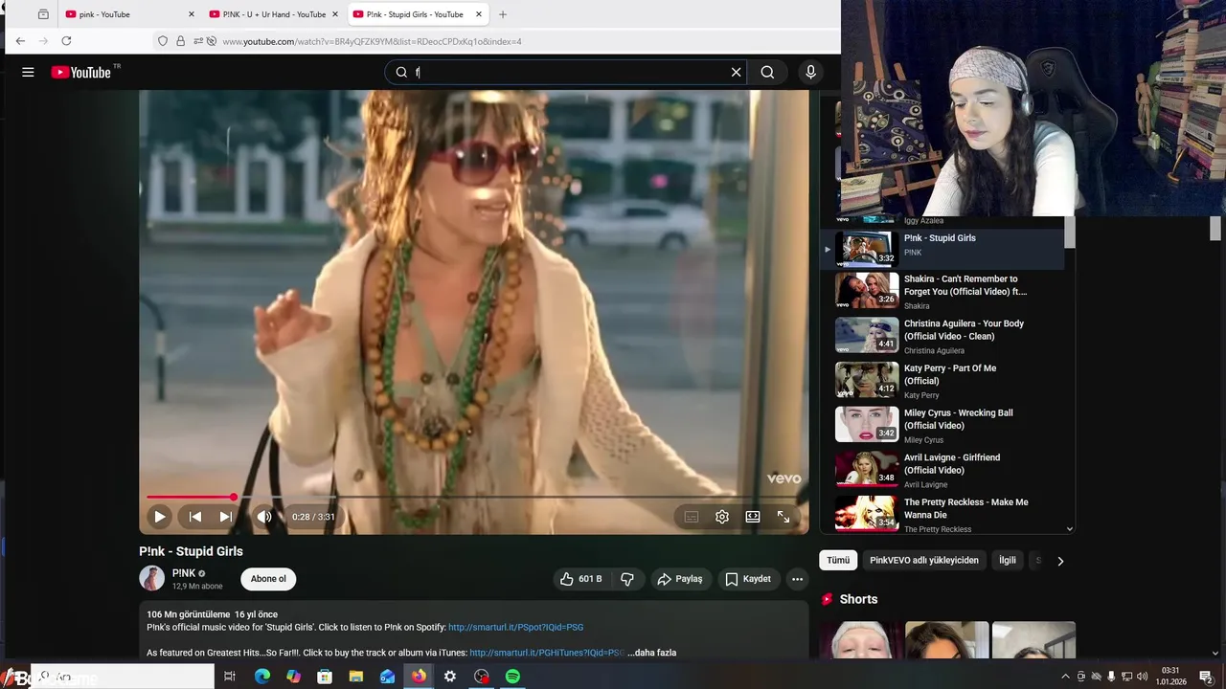Clear the search box with the X
The height and width of the screenshot is (689, 1226).
(736, 72)
